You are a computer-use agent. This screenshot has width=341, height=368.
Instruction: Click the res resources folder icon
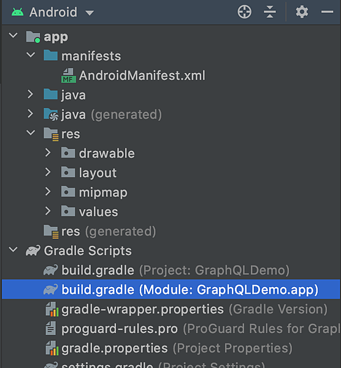(x=51, y=134)
